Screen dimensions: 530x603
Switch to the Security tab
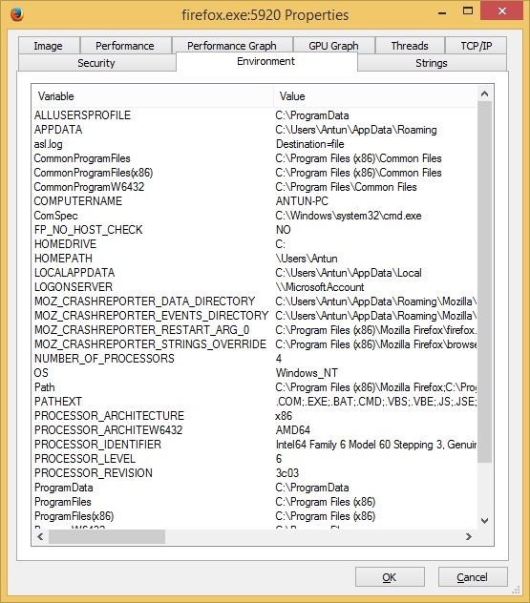coord(96,63)
